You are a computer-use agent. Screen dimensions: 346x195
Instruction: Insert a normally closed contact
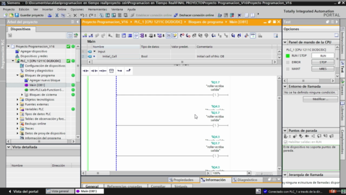94,71
